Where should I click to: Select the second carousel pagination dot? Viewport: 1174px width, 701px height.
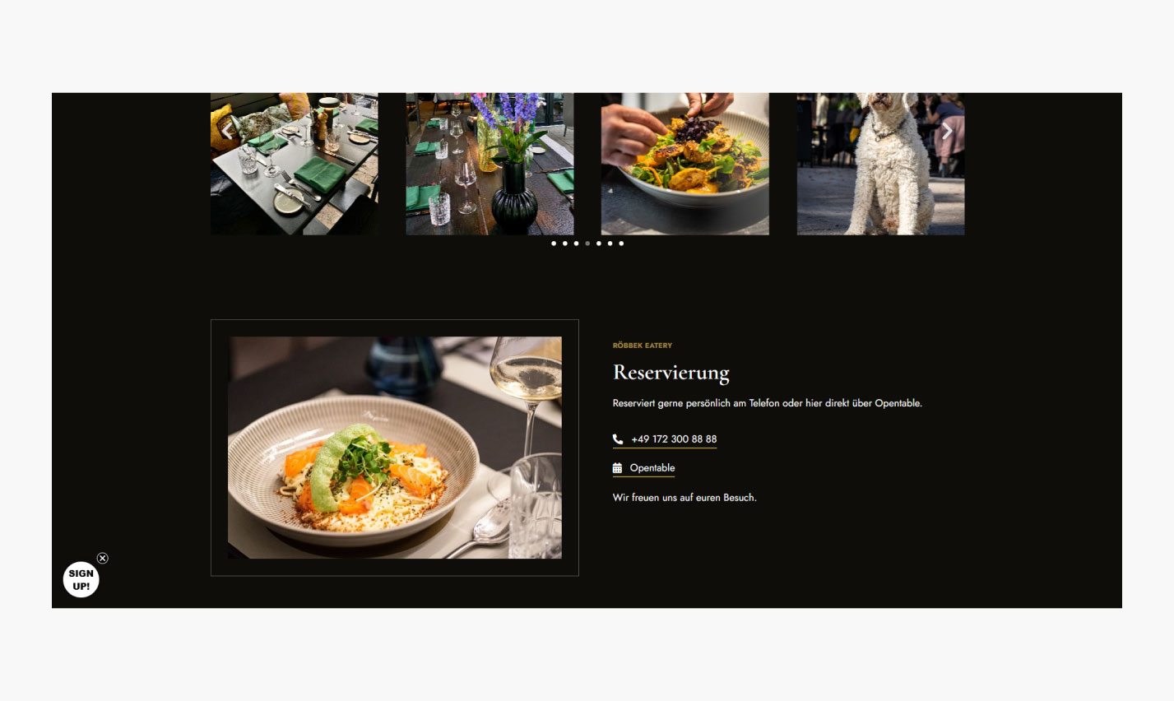pos(565,244)
